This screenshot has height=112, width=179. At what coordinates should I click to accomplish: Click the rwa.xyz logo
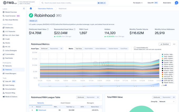[10, 3]
